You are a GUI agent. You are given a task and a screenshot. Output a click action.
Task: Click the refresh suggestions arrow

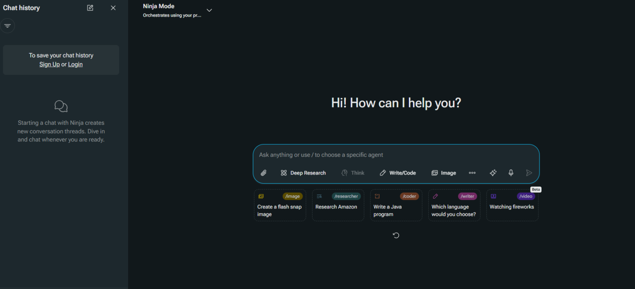click(396, 235)
